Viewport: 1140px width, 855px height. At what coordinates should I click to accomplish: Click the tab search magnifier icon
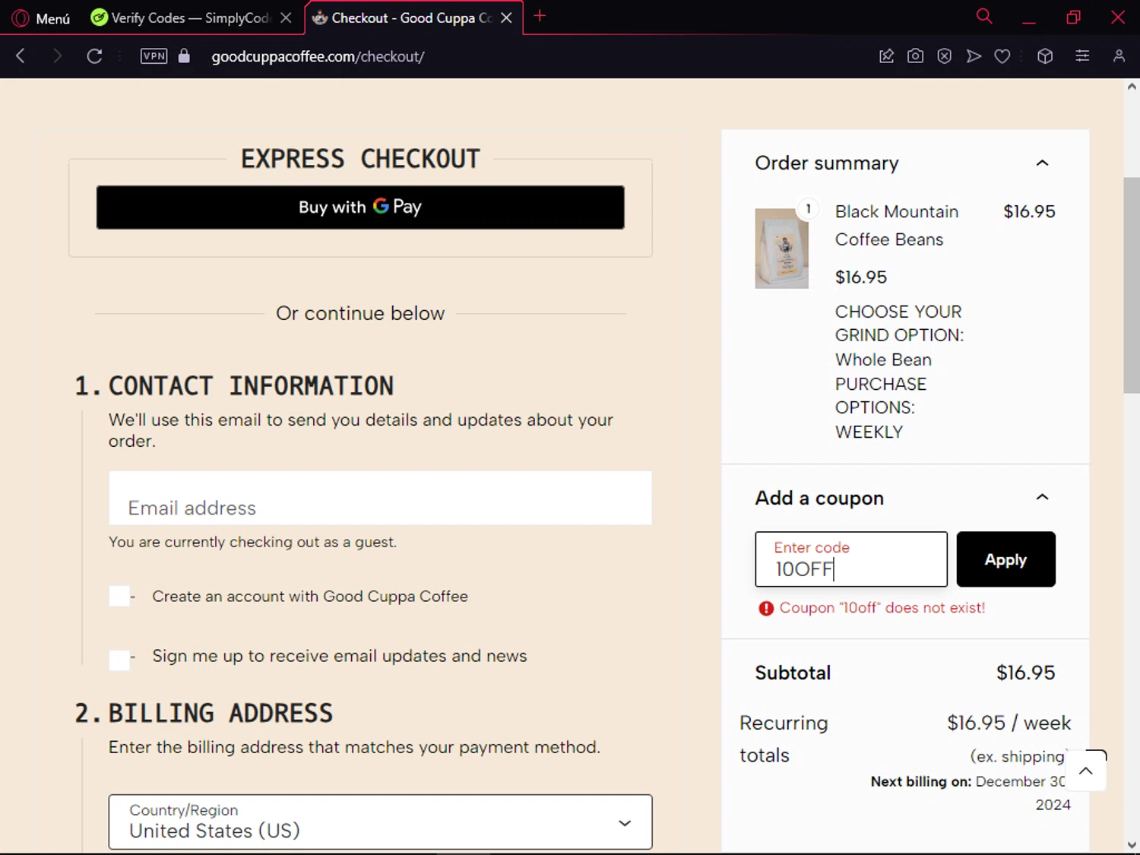click(984, 16)
